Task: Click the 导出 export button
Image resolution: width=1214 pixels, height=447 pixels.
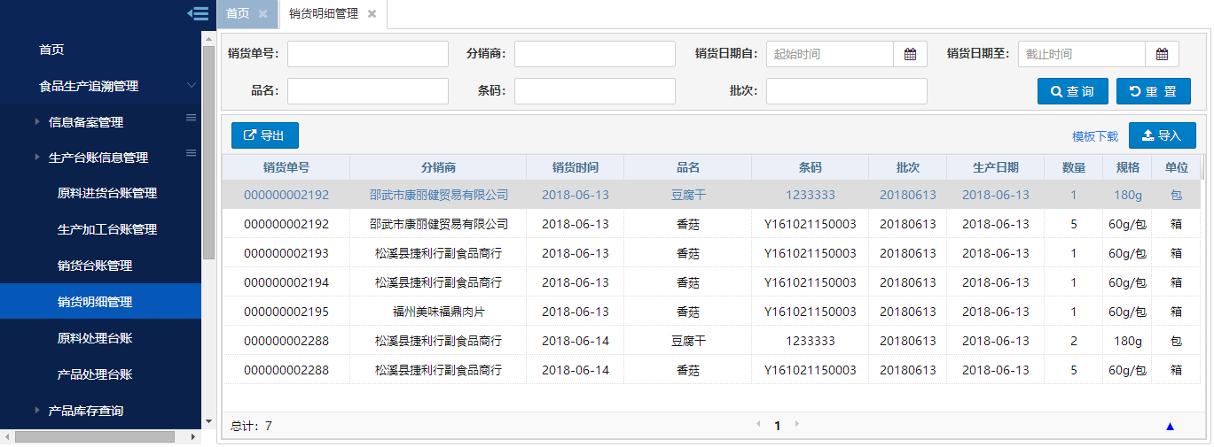Action: click(264, 135)
